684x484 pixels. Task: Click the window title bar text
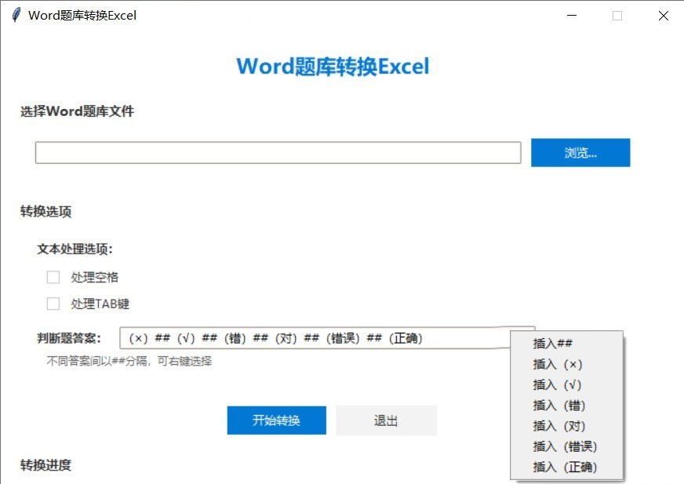[x=82, y=15]
